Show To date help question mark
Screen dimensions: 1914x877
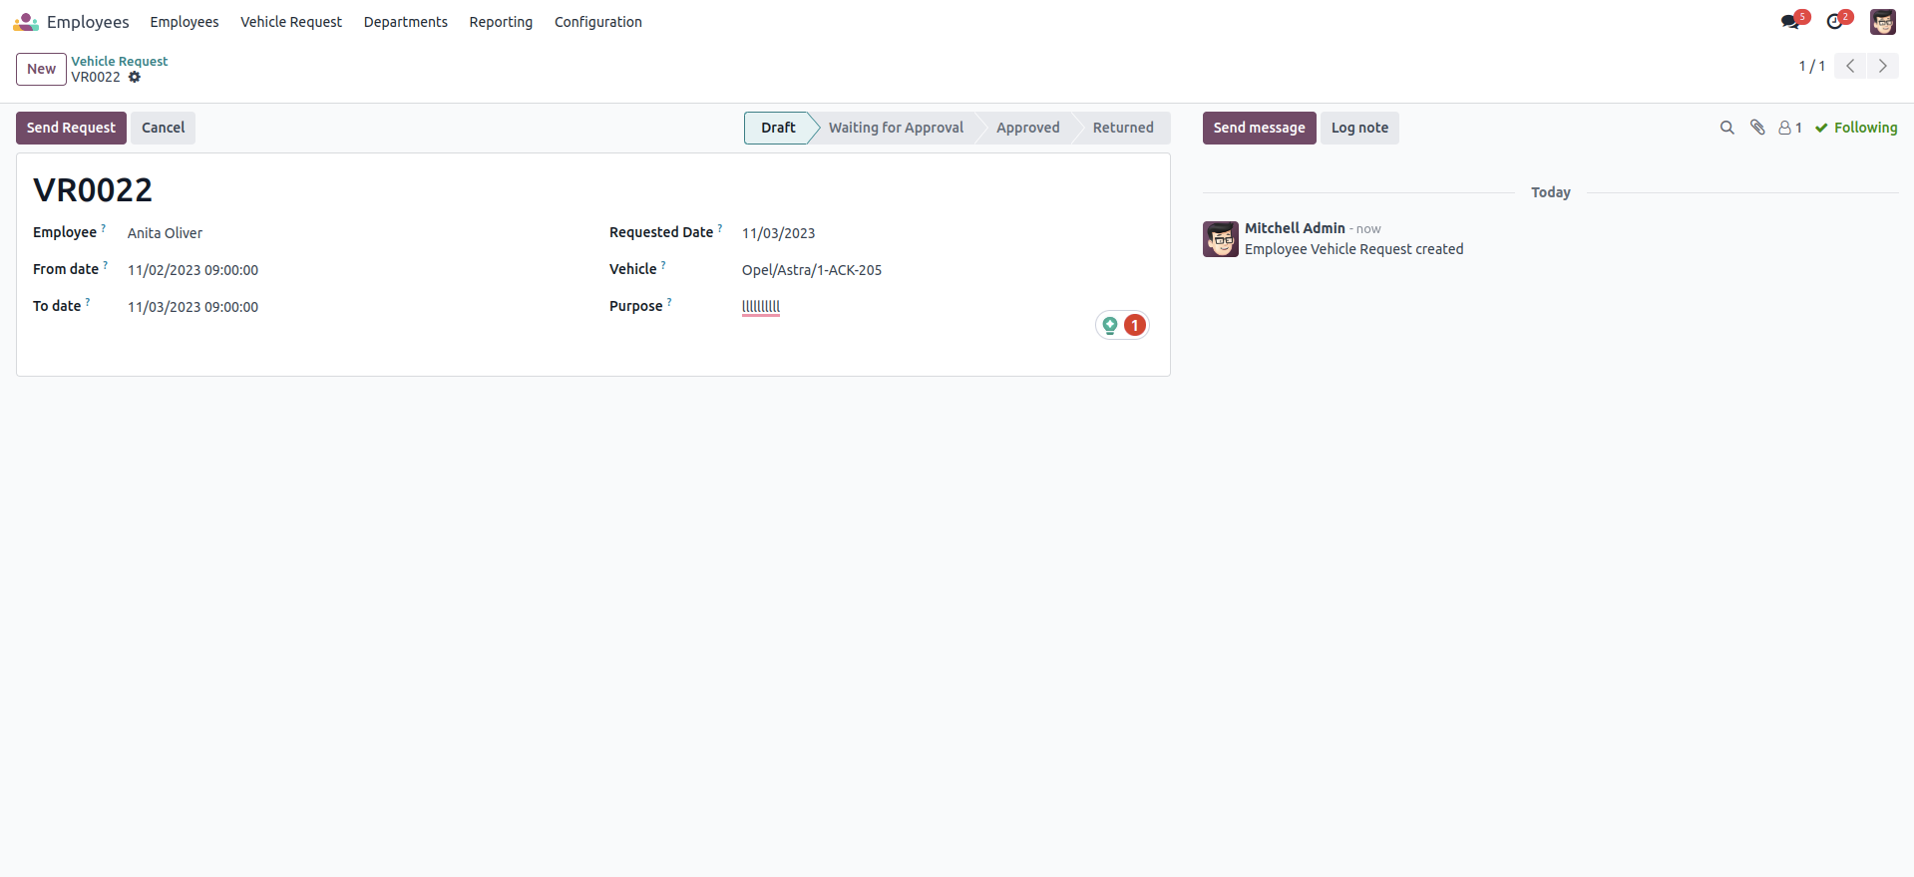(88, 302)
